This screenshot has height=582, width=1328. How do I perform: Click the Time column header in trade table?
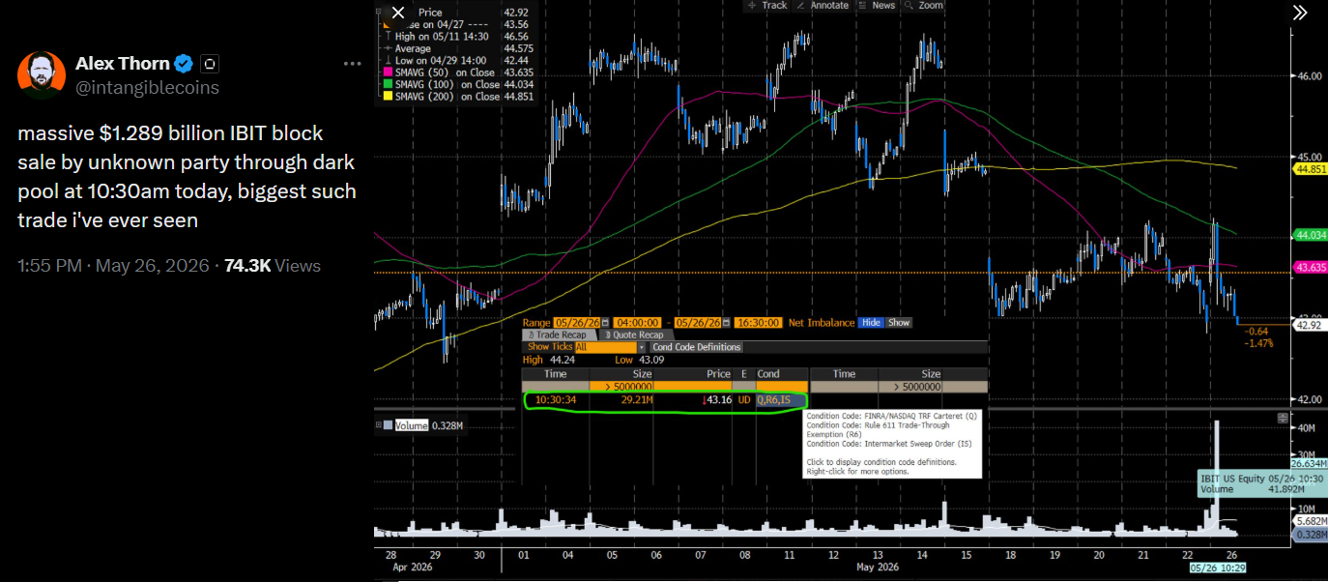coord(555,374)
